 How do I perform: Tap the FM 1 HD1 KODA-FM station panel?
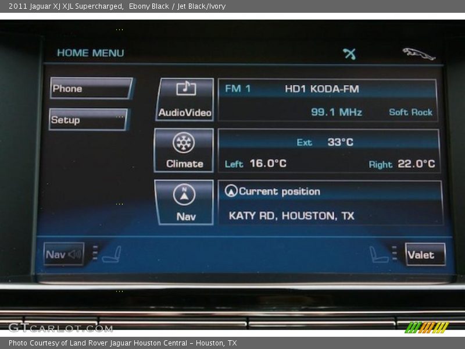click(x=327, y=100)
